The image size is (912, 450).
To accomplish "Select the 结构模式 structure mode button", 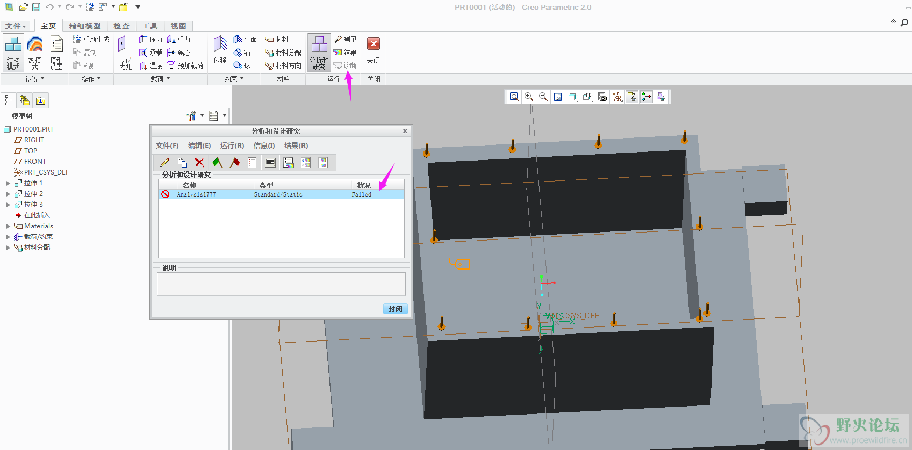I will (x=13, y=52).
